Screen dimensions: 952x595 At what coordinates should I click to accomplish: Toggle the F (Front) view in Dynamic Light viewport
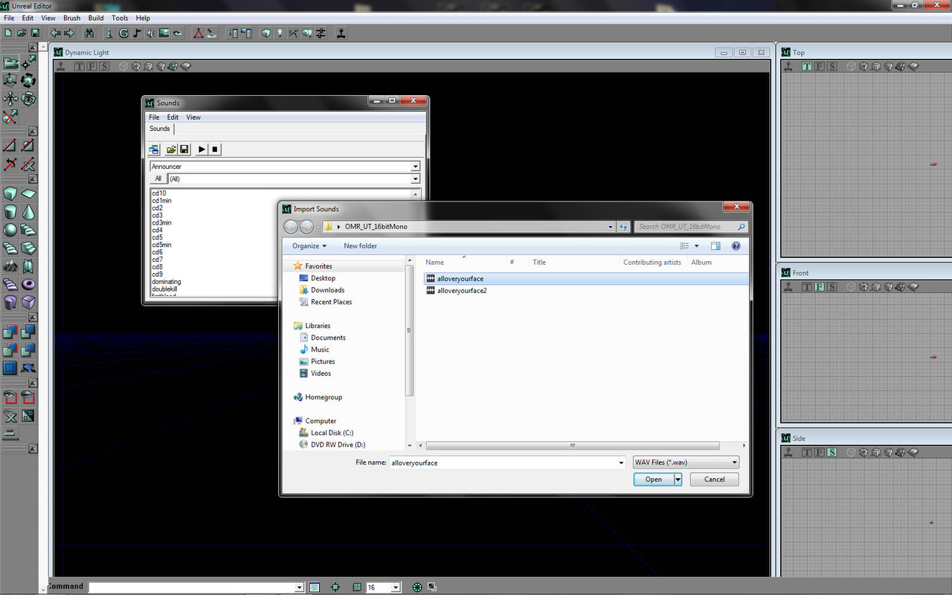coord(91,66)
